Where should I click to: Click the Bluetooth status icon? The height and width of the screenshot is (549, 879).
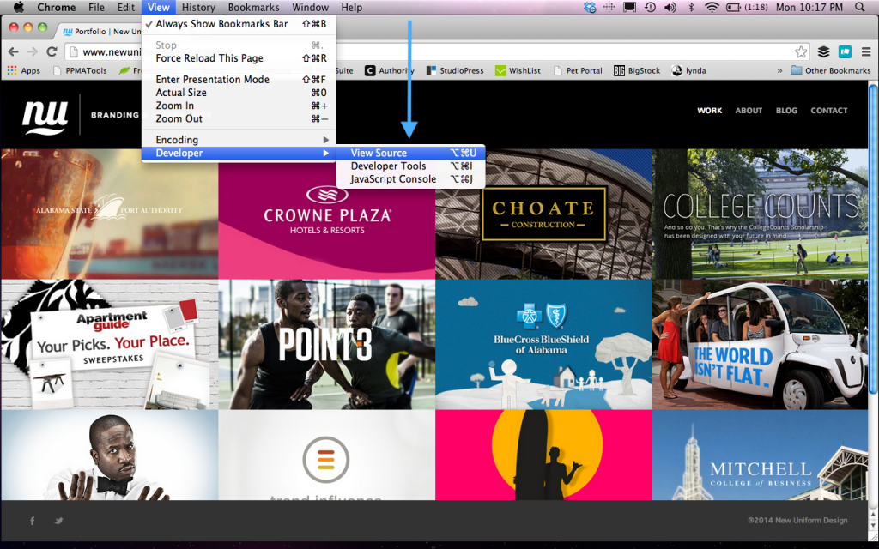[x=691, y=7]
